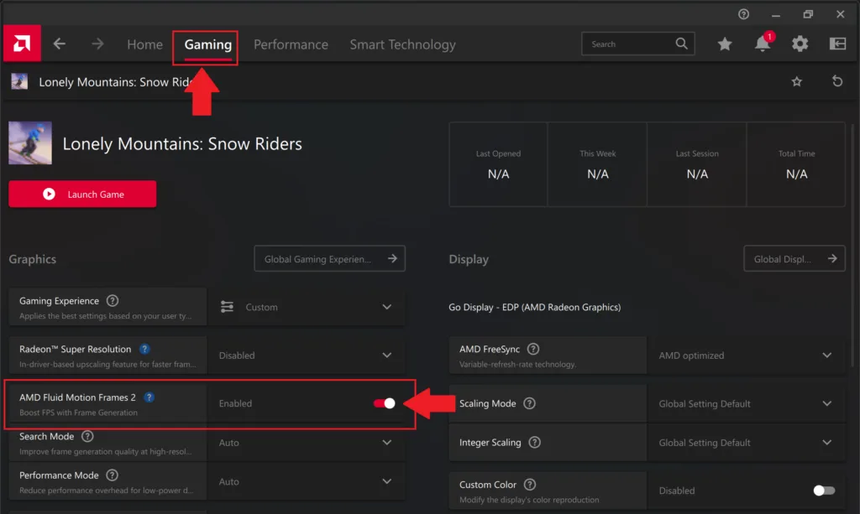Click 'Boost FPS with Frame Generation' description
Screen dimensions: 860x514
(78, 413)
